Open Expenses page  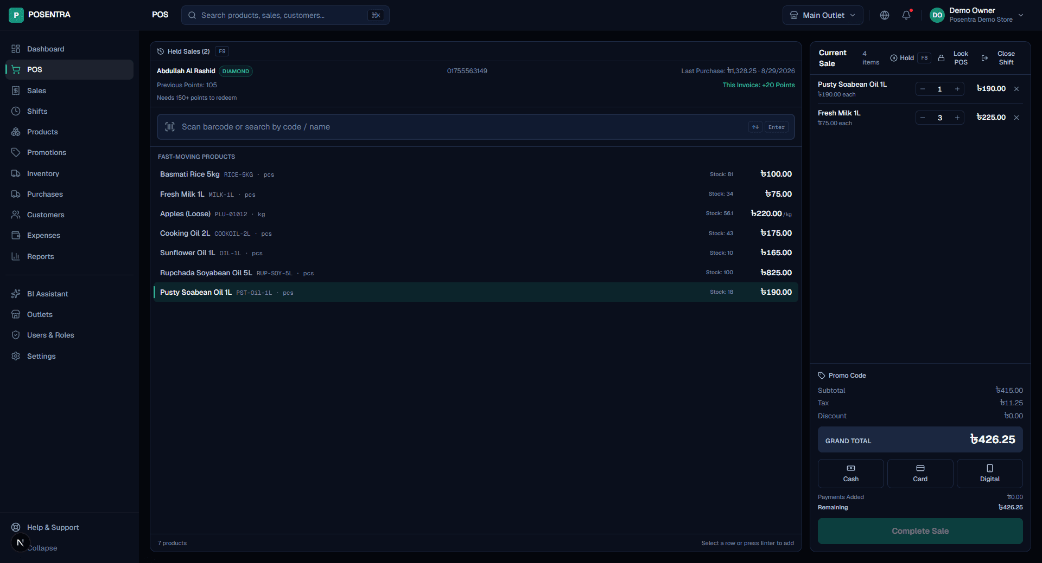pos(69,235)
